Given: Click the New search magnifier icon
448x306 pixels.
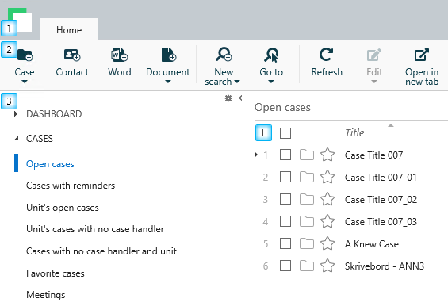Looking at the screenshot, I should (x=224, y=54).
